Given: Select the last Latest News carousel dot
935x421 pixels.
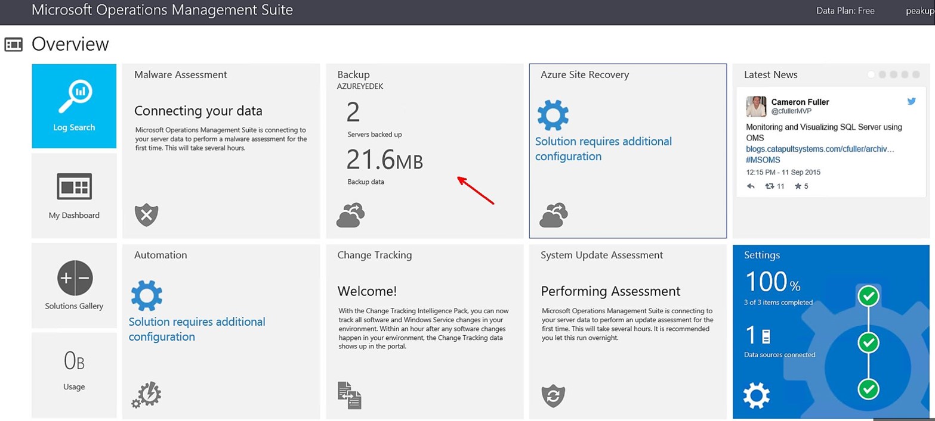Looking at the screenshot, I should 916,74.
